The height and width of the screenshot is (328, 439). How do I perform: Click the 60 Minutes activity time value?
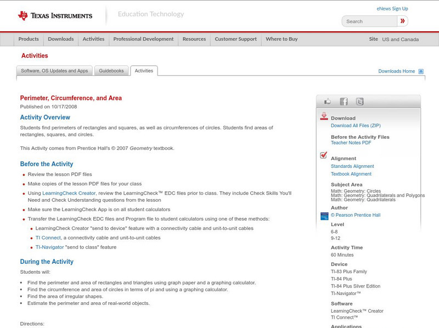coord(342,255)
